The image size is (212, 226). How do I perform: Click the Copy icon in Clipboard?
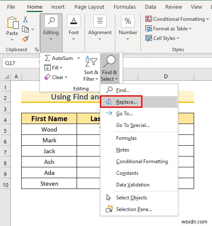(25, 29)
